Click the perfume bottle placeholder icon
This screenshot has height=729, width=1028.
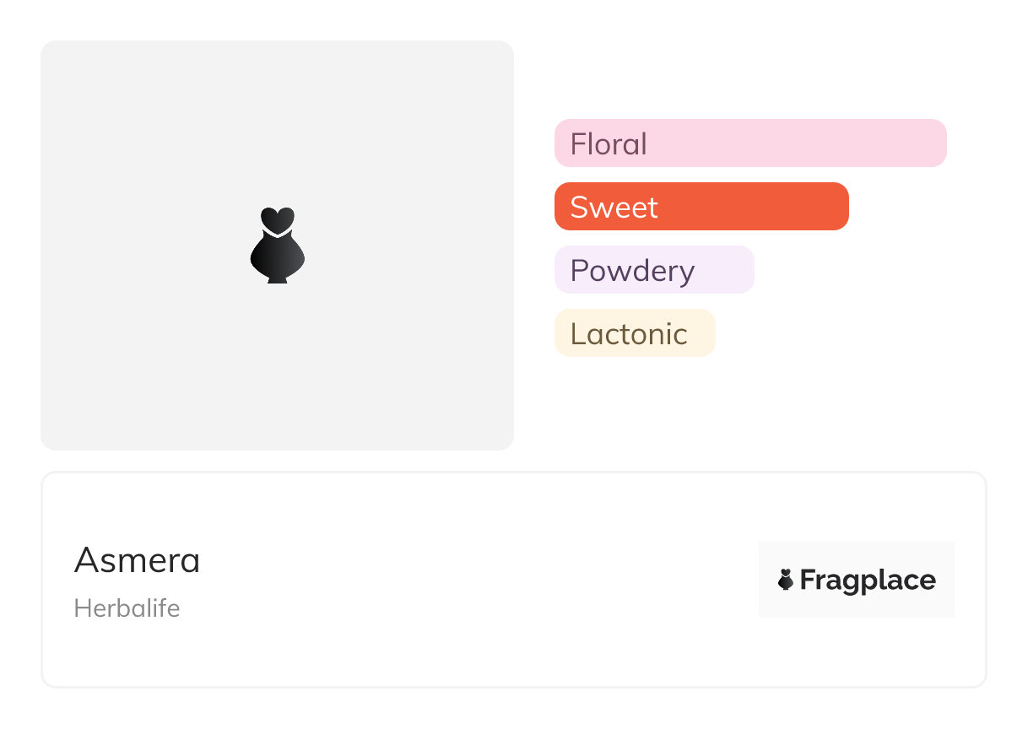coord(277,246)
